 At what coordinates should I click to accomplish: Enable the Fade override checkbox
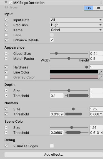point(6,35)
